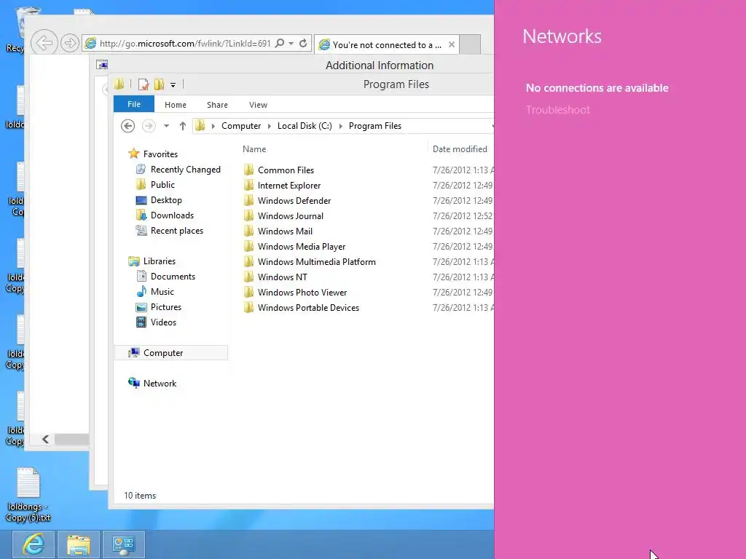The height and width of the screenshot is (559, 746).
Task: Select the Windows Journal folder icon
Action: (x=248, y=215)
